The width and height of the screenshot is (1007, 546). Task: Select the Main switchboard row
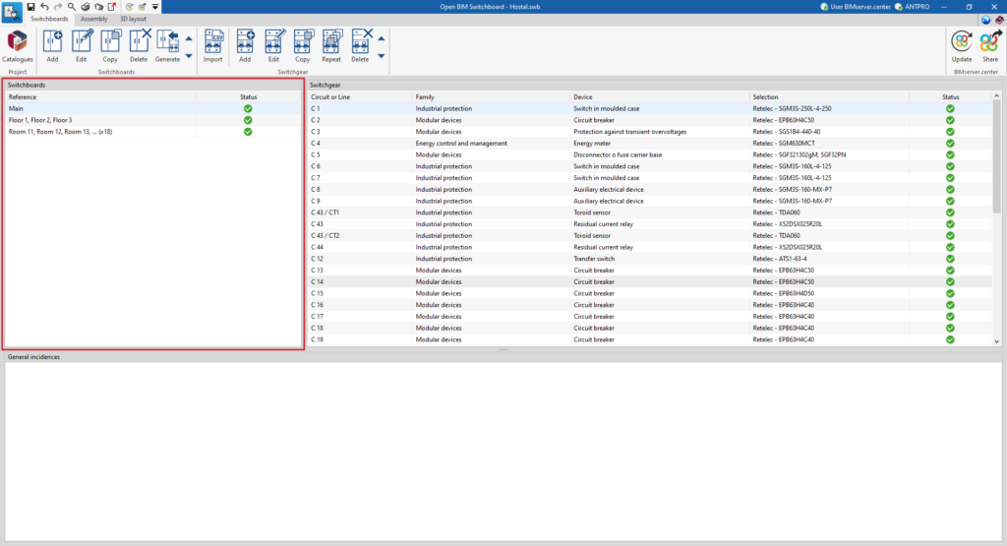(x=152, y=108)
